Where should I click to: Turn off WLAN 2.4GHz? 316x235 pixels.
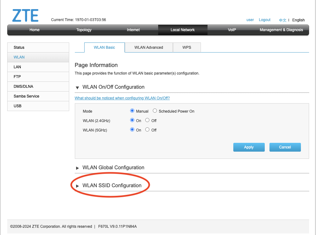[147, 120]
